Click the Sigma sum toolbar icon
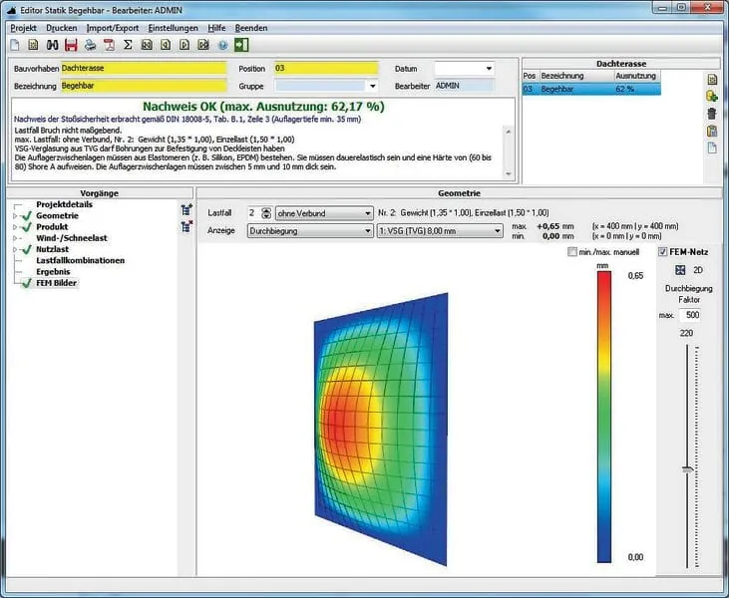 pos(128,45)
